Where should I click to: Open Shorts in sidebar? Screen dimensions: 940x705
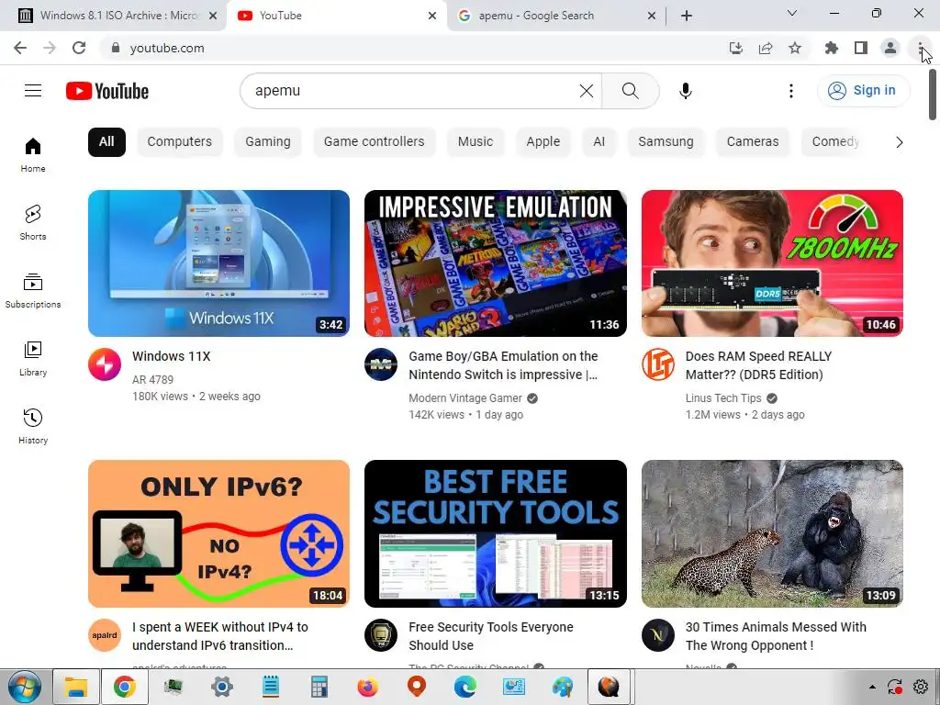pos(33,222)
